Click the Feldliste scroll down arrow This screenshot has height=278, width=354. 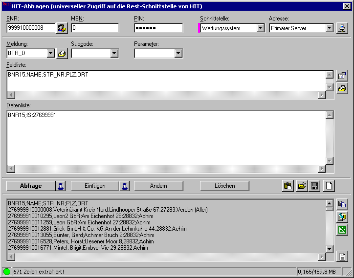(x=330, y=87)
